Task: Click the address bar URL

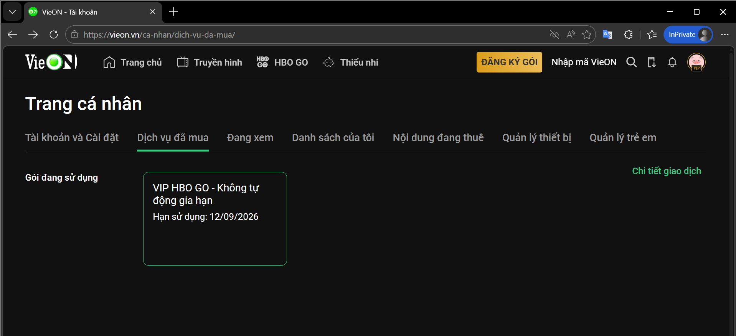Action: click(x=159, y=35)
